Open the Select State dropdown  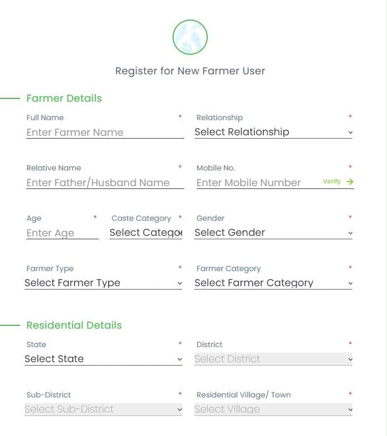(x=103, y=359)
